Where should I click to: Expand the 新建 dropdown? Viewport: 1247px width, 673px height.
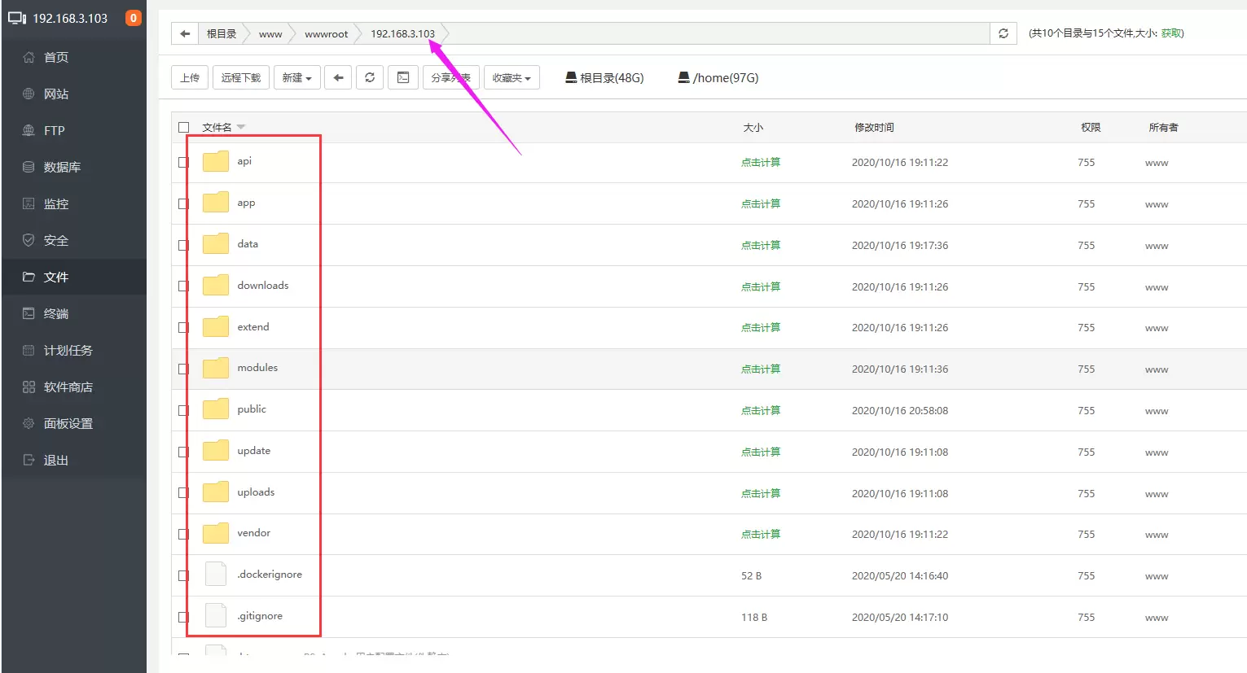pos(296,77)
